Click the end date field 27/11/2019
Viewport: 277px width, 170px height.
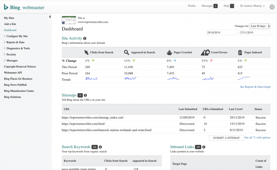[x=255, y=33]
